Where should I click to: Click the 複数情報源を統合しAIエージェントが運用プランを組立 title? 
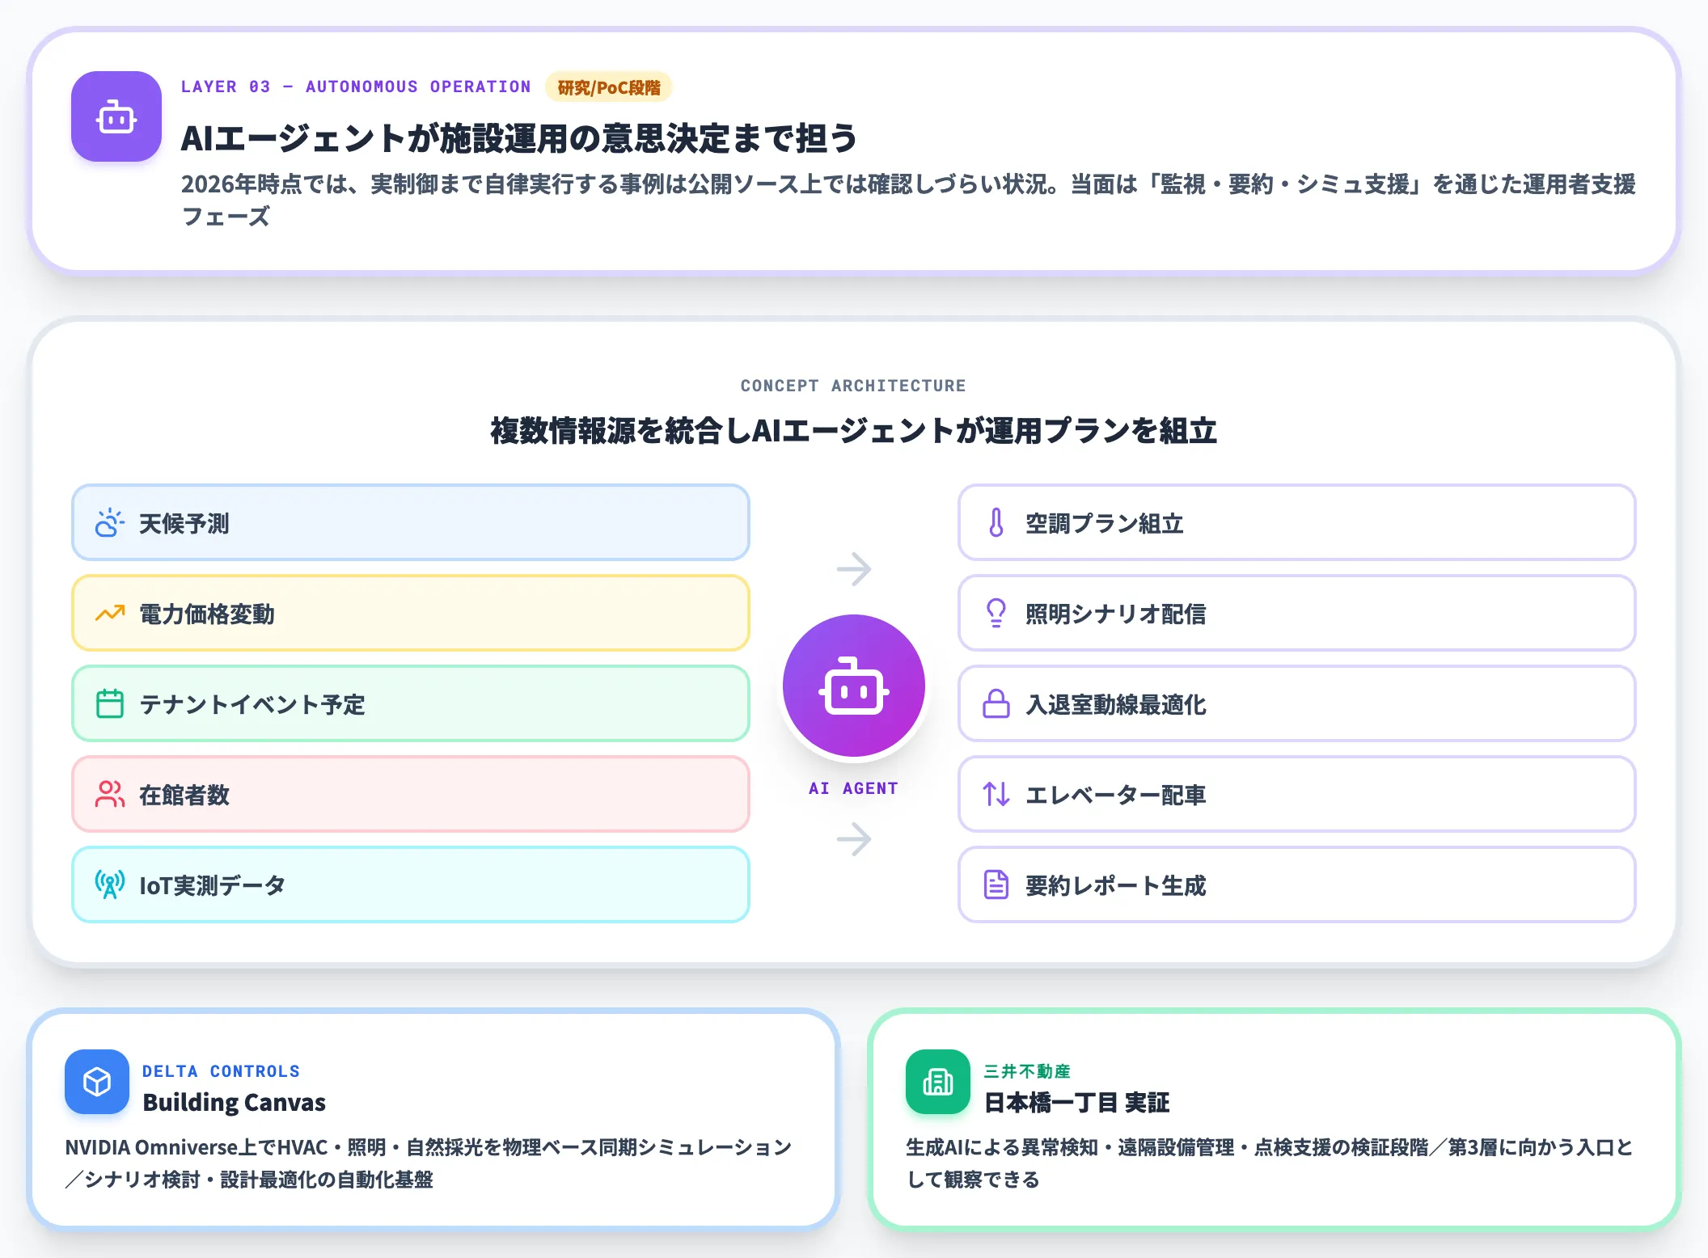pos(853,430)
